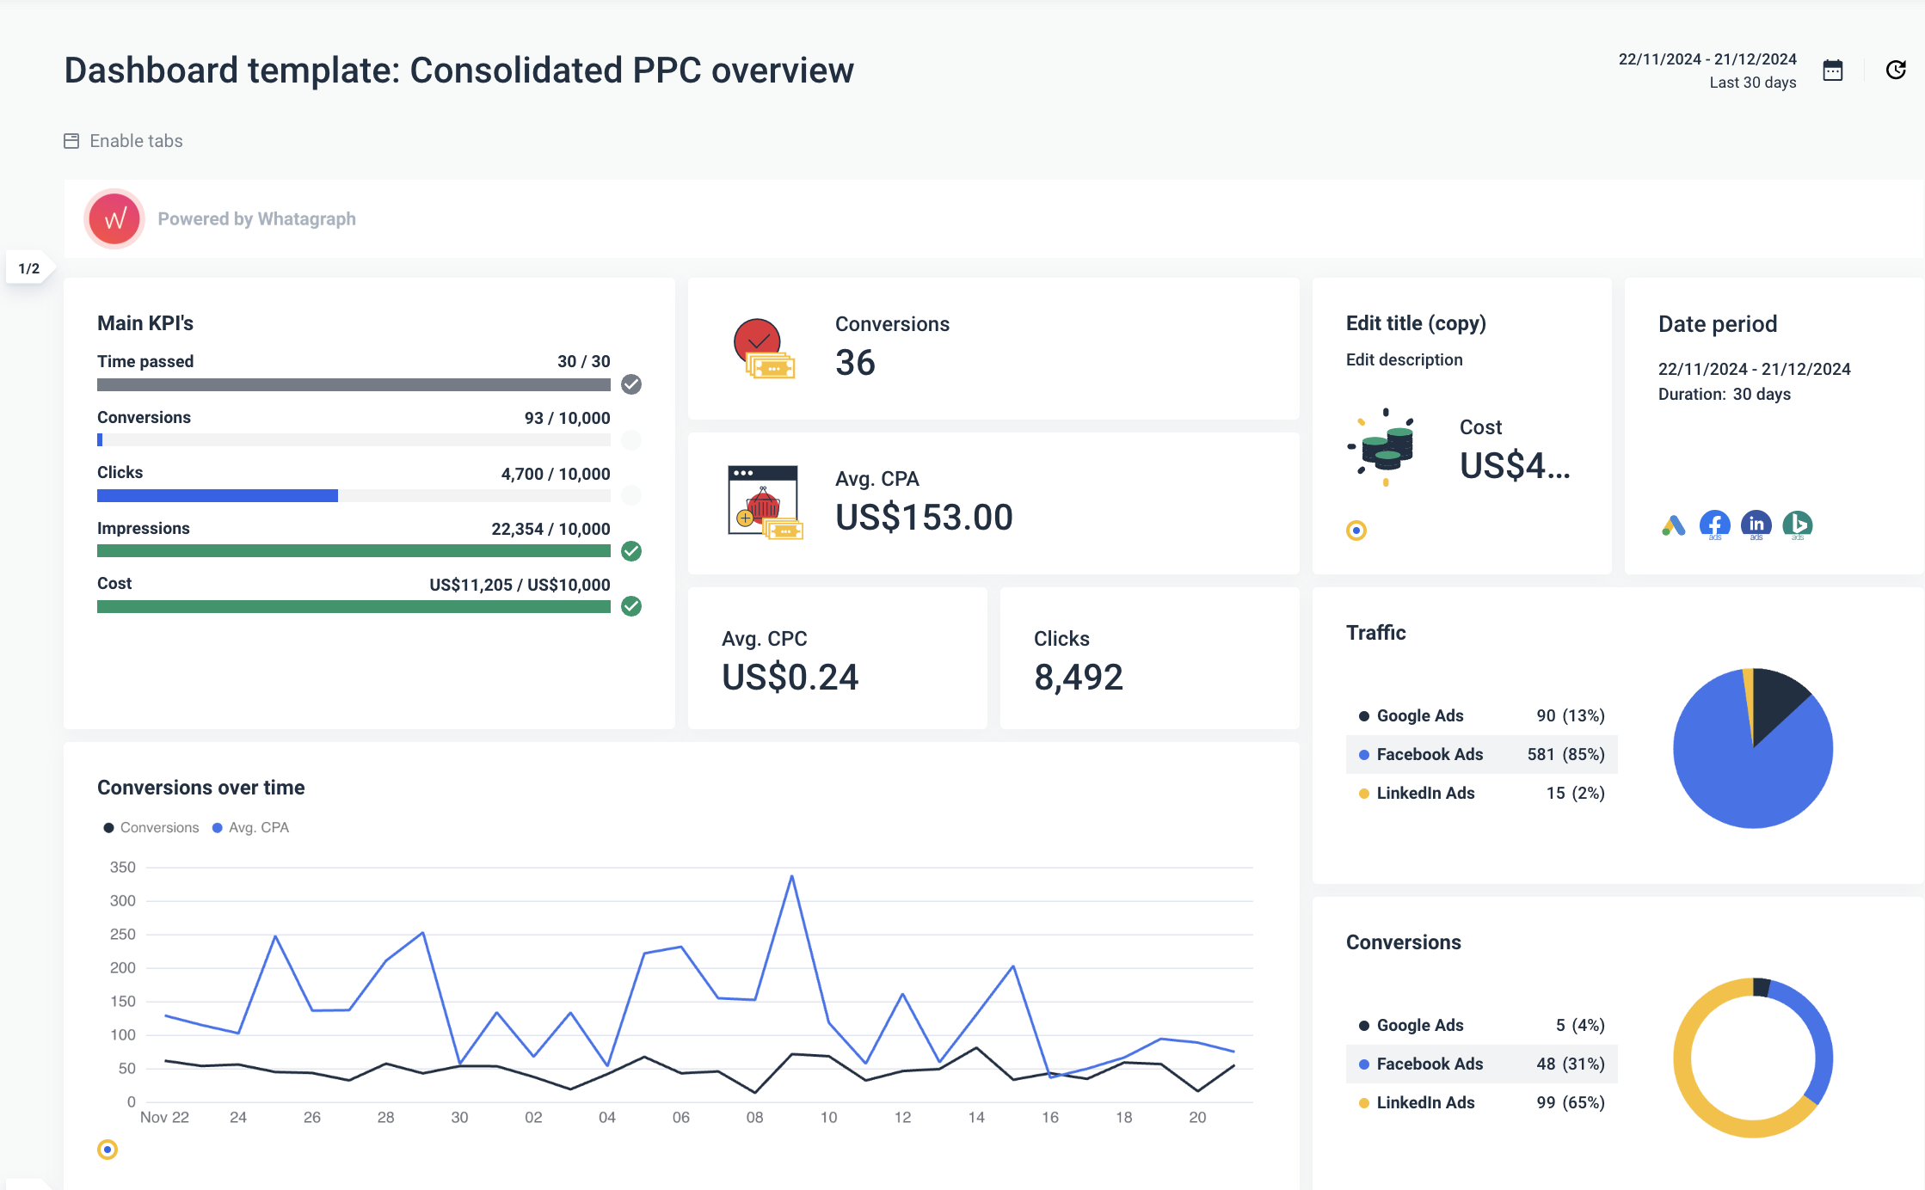Click the source indicator under Cost widget
Screen dimensions: 1925x1190
point(1356,531)
